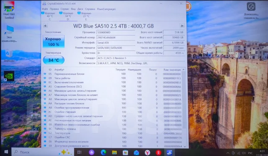Screen dimensions: 268x156
Task: Click the interface field Serial ATA
Action: [116, 43]
